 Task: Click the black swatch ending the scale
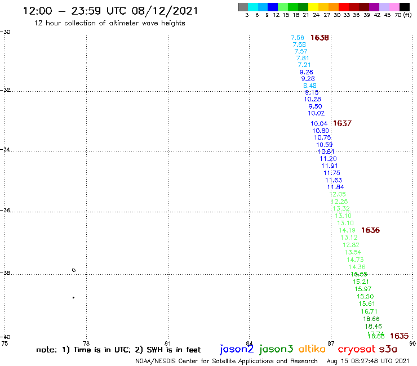pyautogui.click(x=405, y=7)
